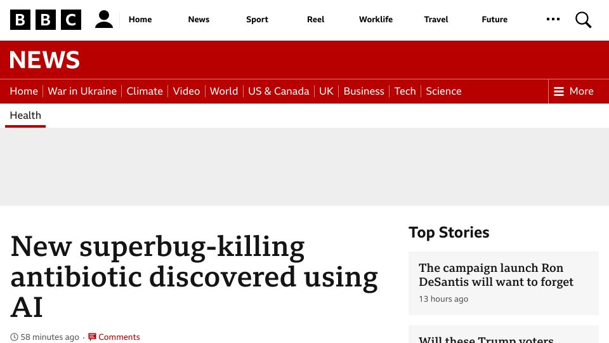Open the Comments link under headline

tap(119, 337)
